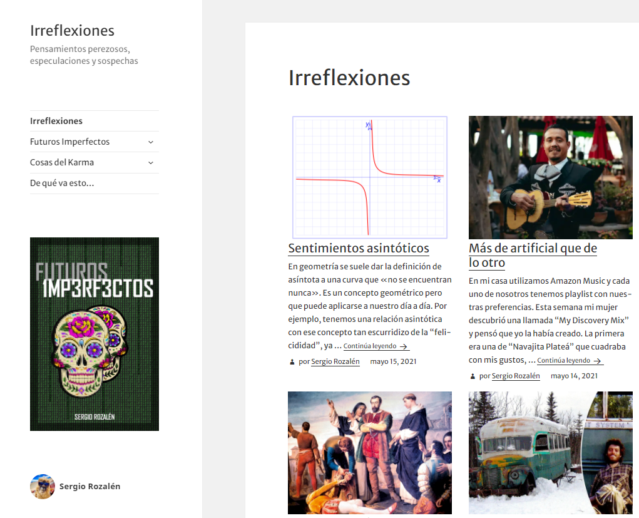Open the Cosas del Karma menu item
Screen dimensions: 639x518
62,162
